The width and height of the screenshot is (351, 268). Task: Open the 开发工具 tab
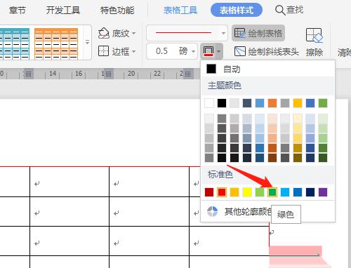pyautogui.click(x=63, y=11)
